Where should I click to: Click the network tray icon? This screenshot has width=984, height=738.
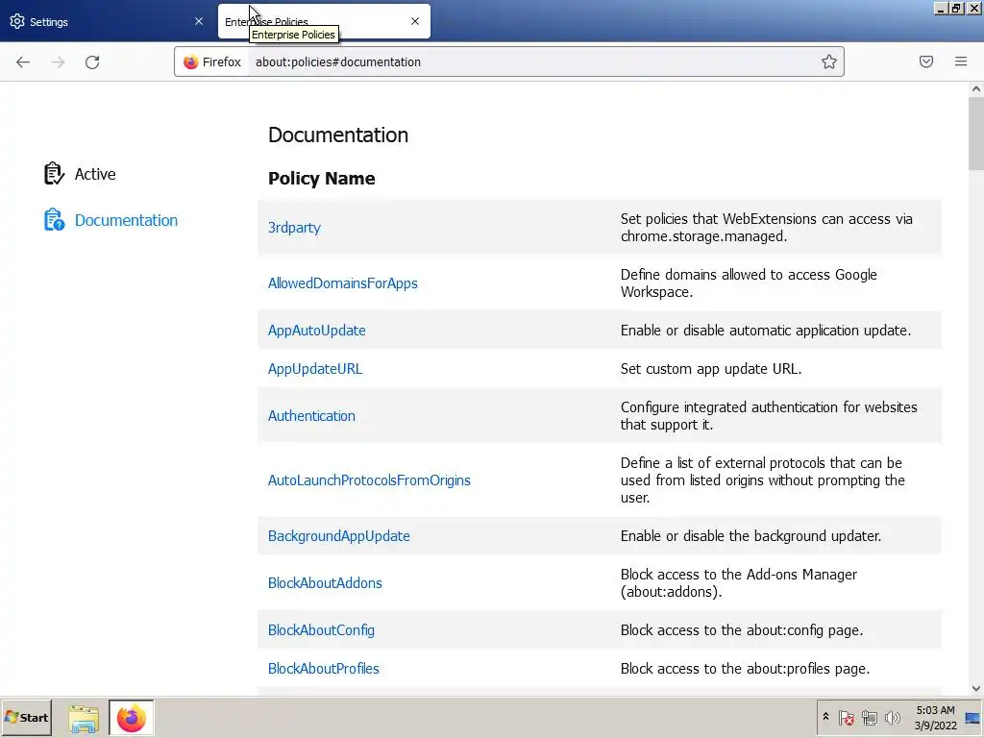click(x=869, y=717)
